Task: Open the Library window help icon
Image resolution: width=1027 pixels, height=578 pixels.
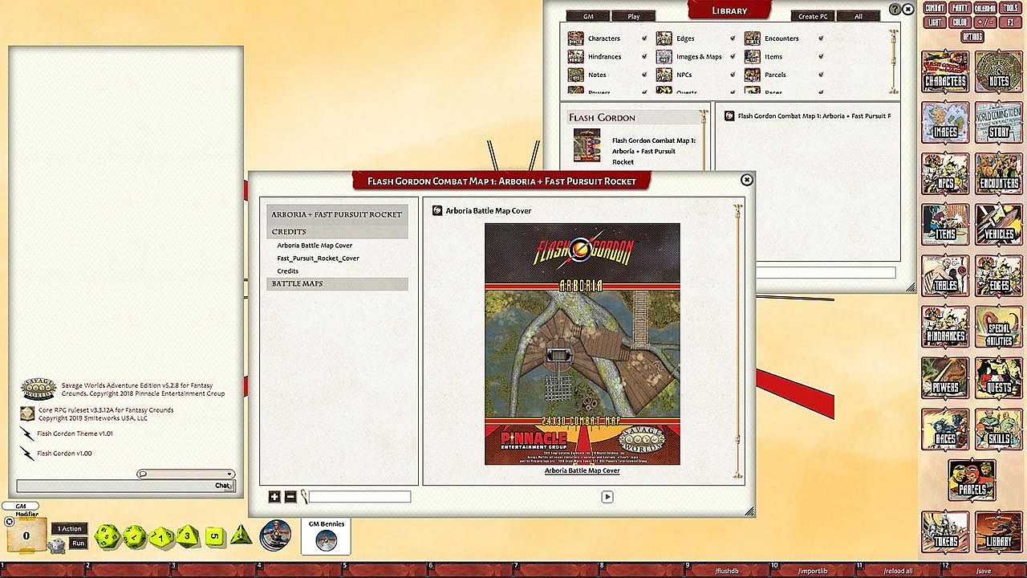Action: pyautogui.click(x=895, y=10)
